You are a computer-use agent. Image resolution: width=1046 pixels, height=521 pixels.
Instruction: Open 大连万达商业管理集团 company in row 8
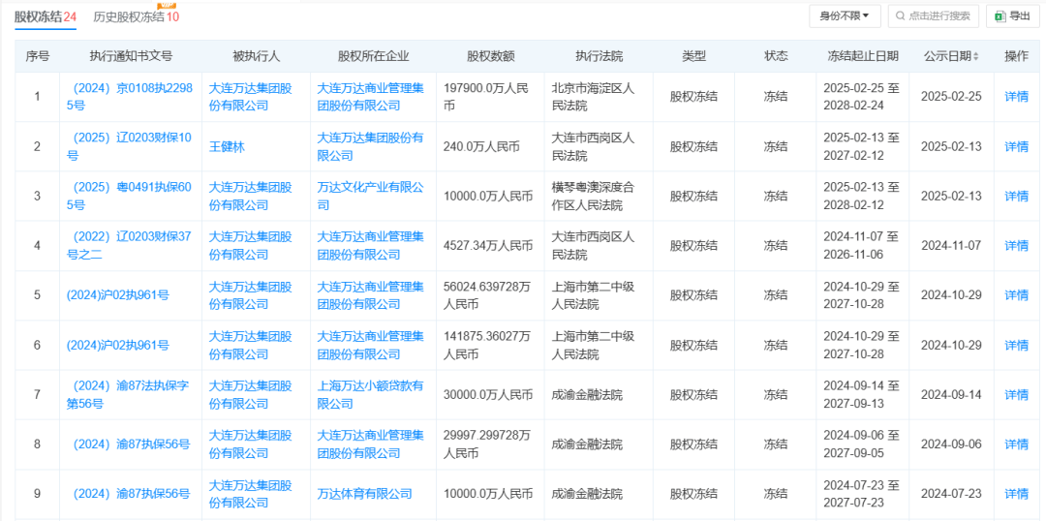pyautogui.click(x=370, y=444)
